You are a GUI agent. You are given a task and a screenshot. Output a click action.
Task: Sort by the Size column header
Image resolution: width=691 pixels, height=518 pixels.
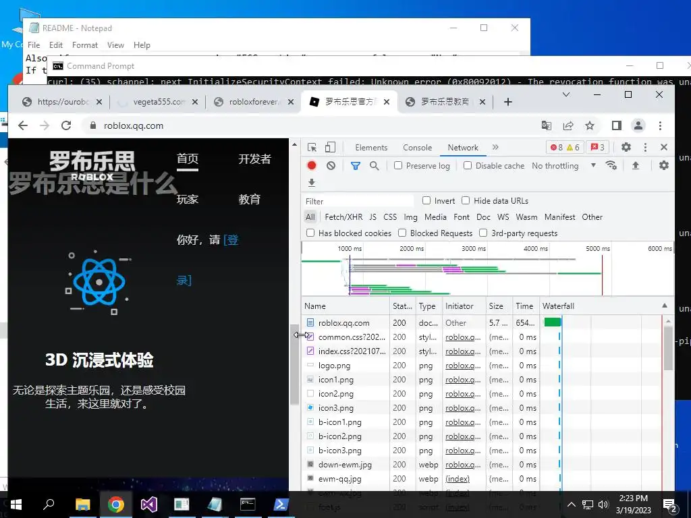tap(499, 306)
